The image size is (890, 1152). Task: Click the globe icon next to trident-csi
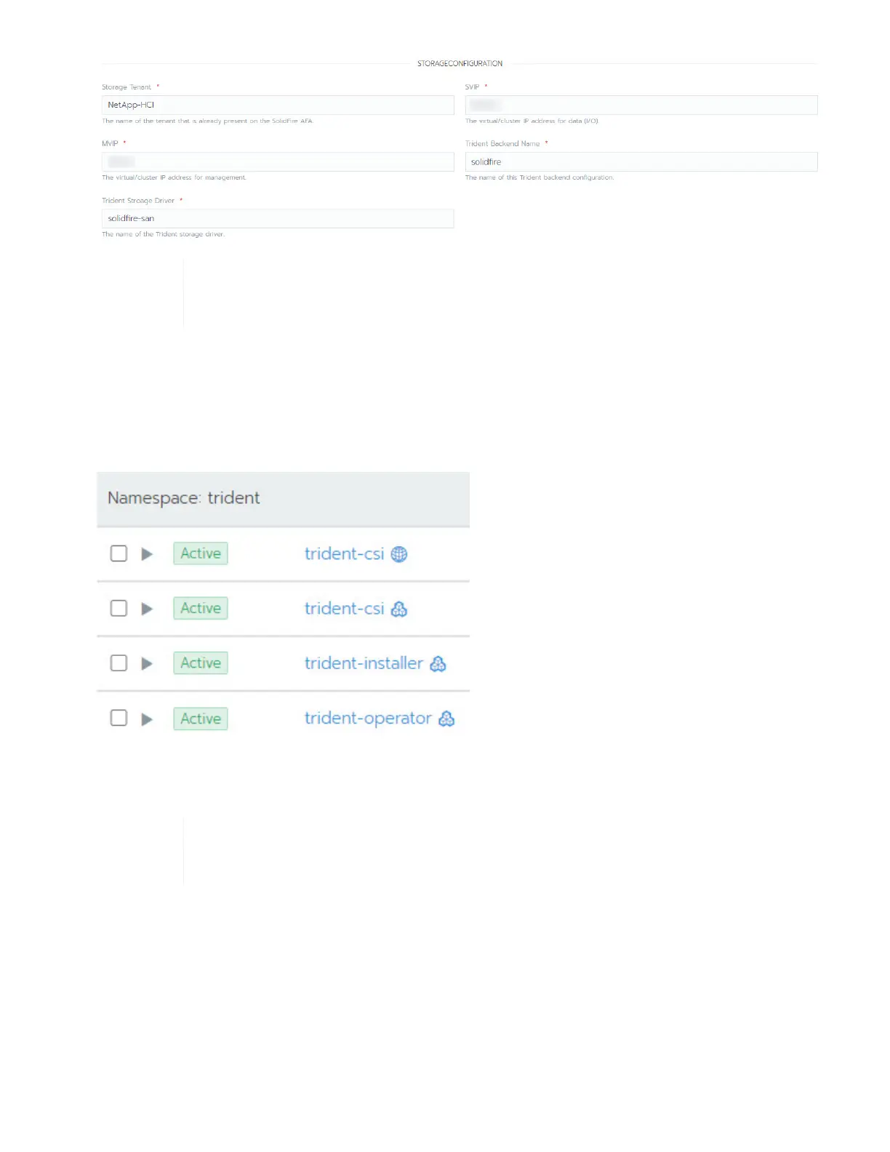(399, 554)
